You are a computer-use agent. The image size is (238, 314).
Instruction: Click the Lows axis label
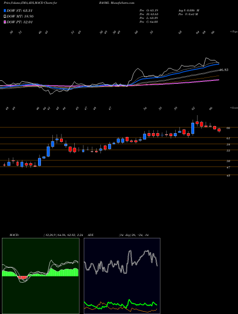(x=234, y=108)
